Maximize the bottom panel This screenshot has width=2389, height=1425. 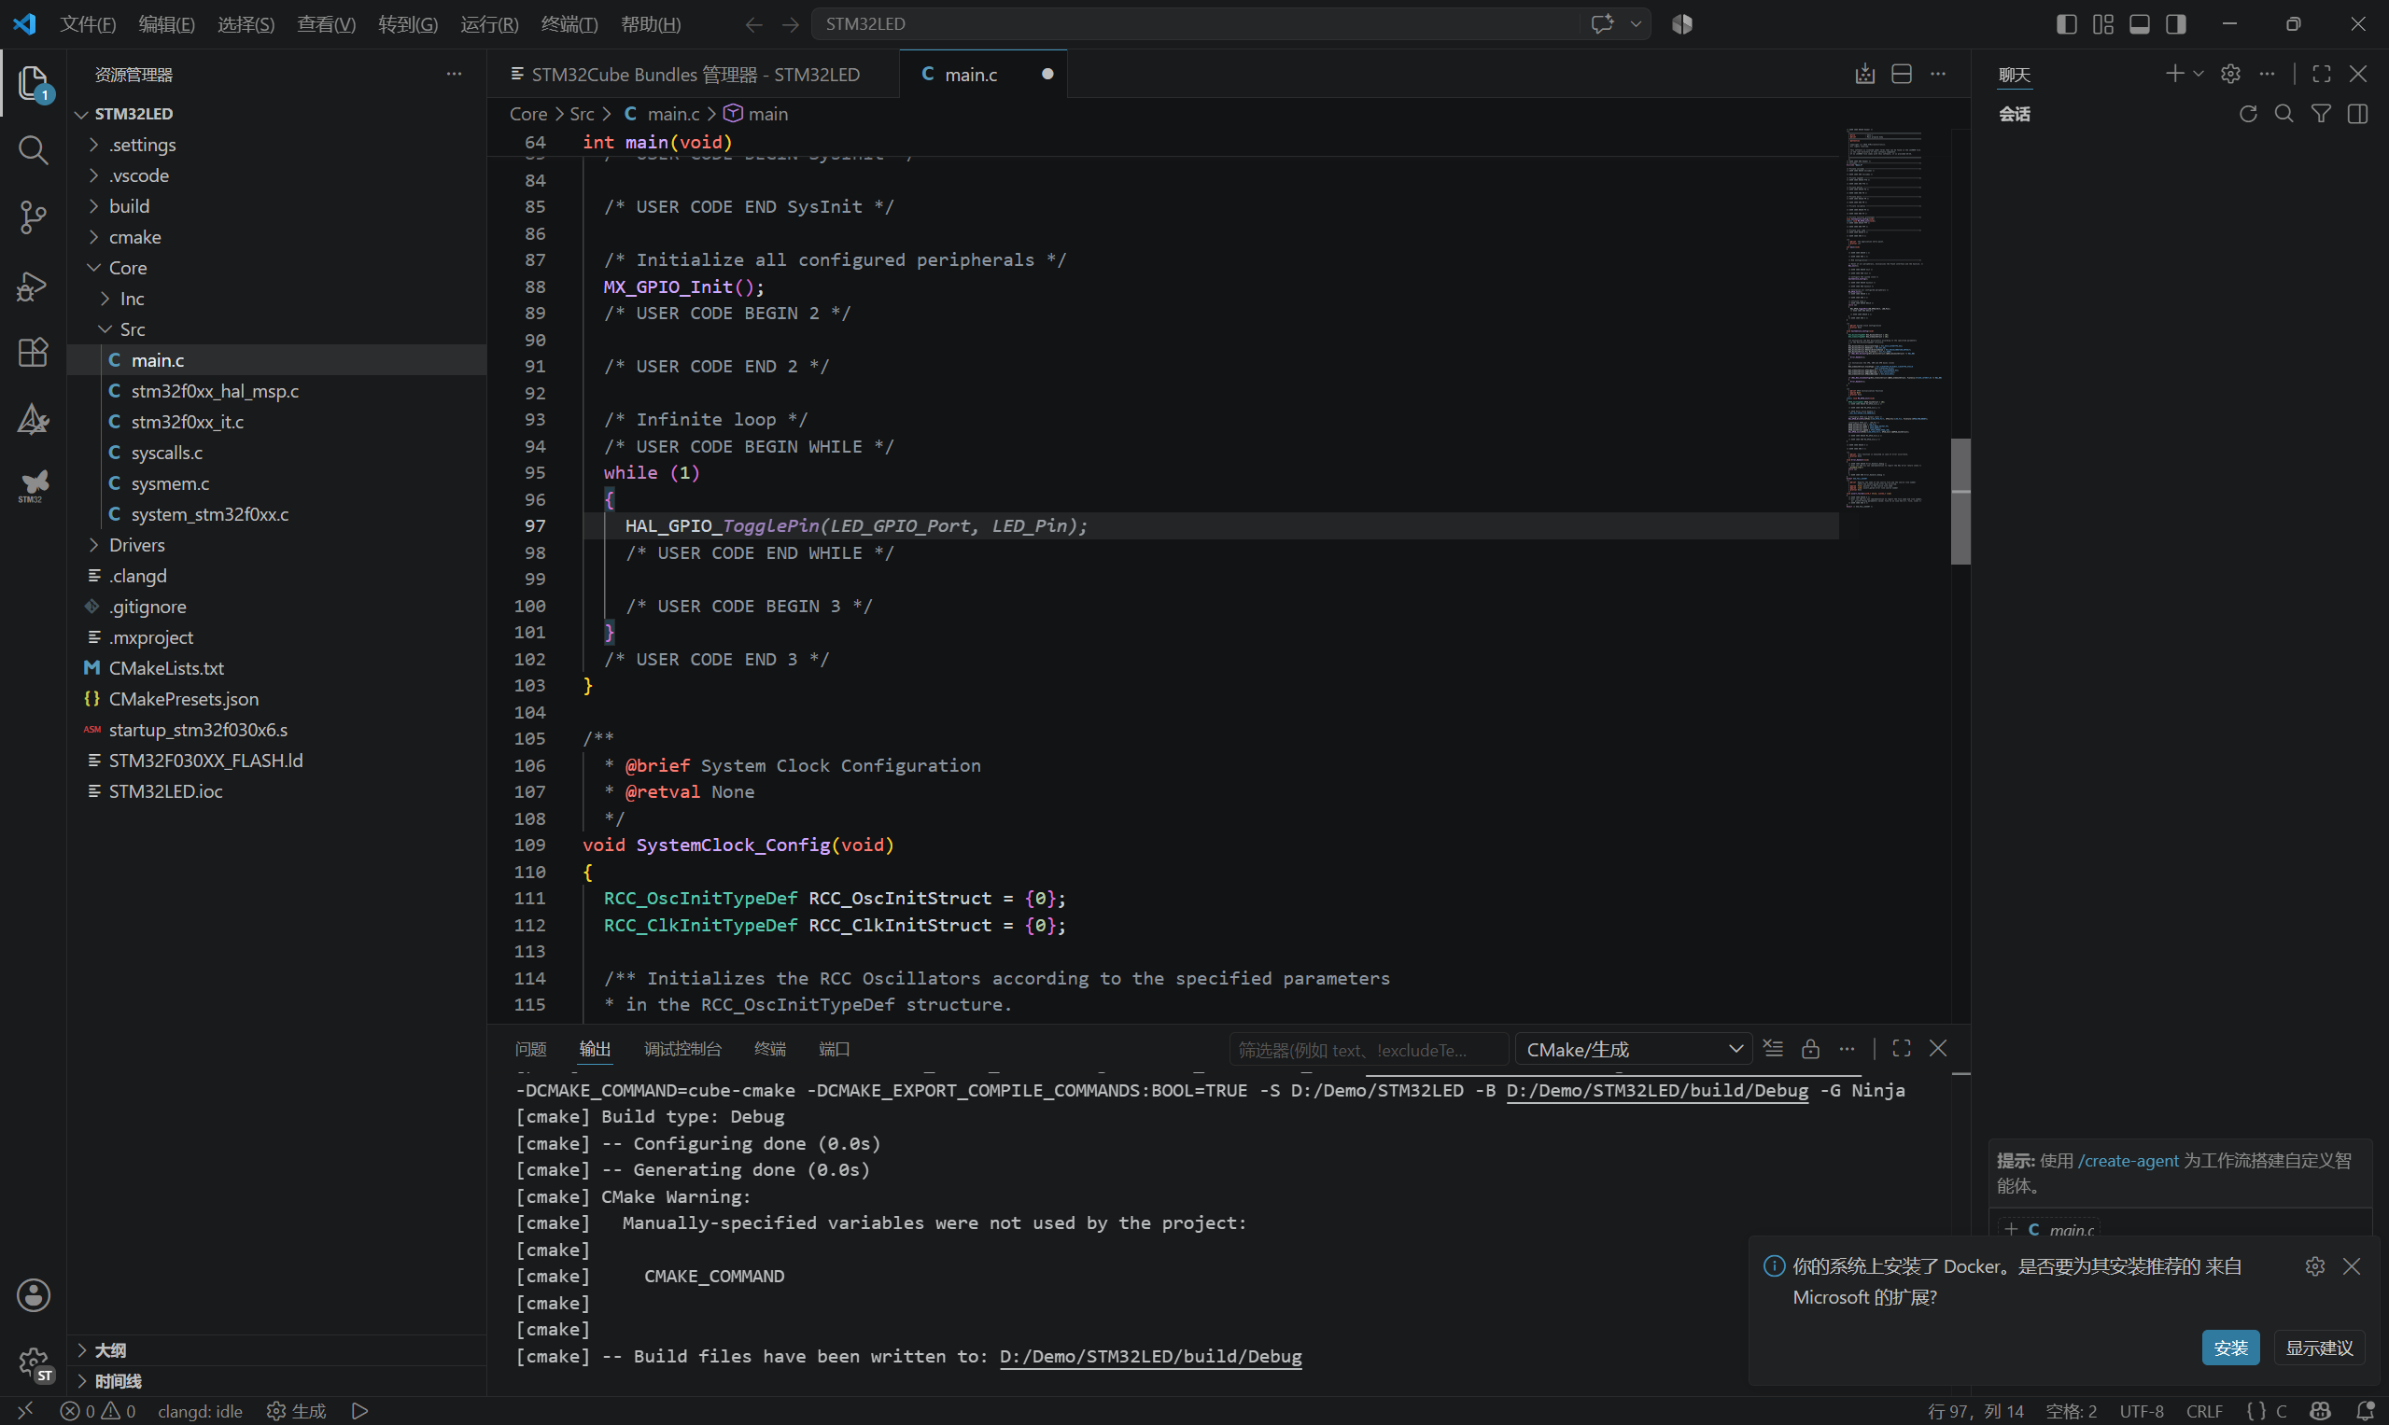[x=1901, y=1049]
